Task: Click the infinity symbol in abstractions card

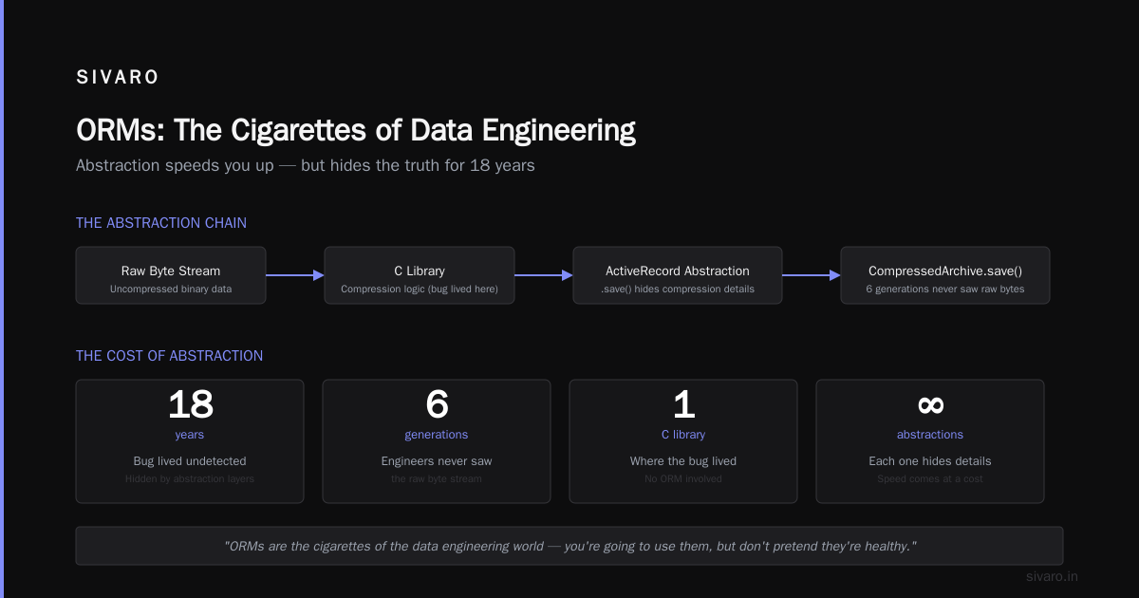Action: (930, 404)
